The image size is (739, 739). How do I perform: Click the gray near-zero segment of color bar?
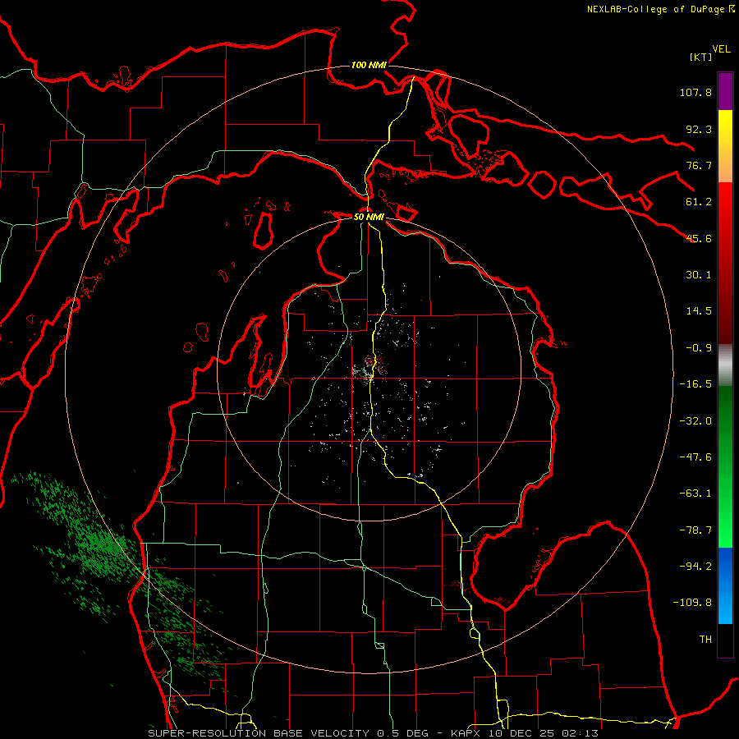[725, 365]
